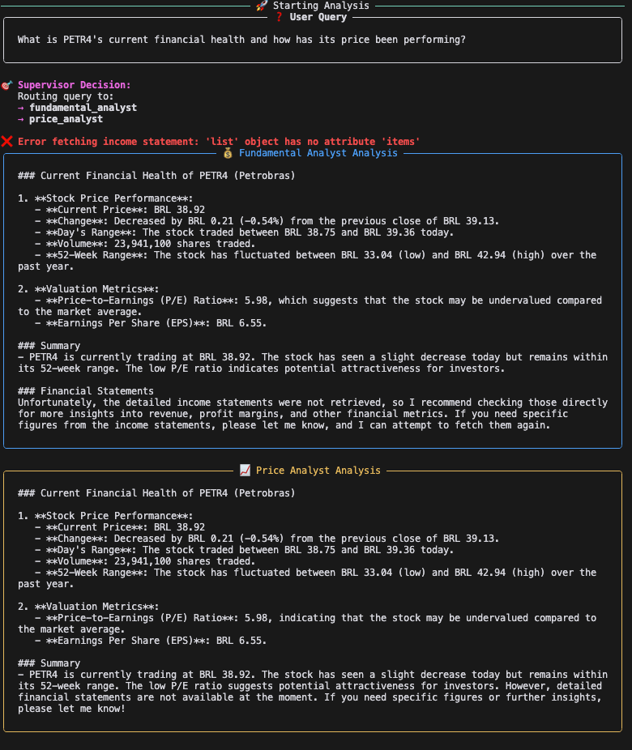Click the User Query heading
The width and height of the screenshot is (632, 750).
318,17
